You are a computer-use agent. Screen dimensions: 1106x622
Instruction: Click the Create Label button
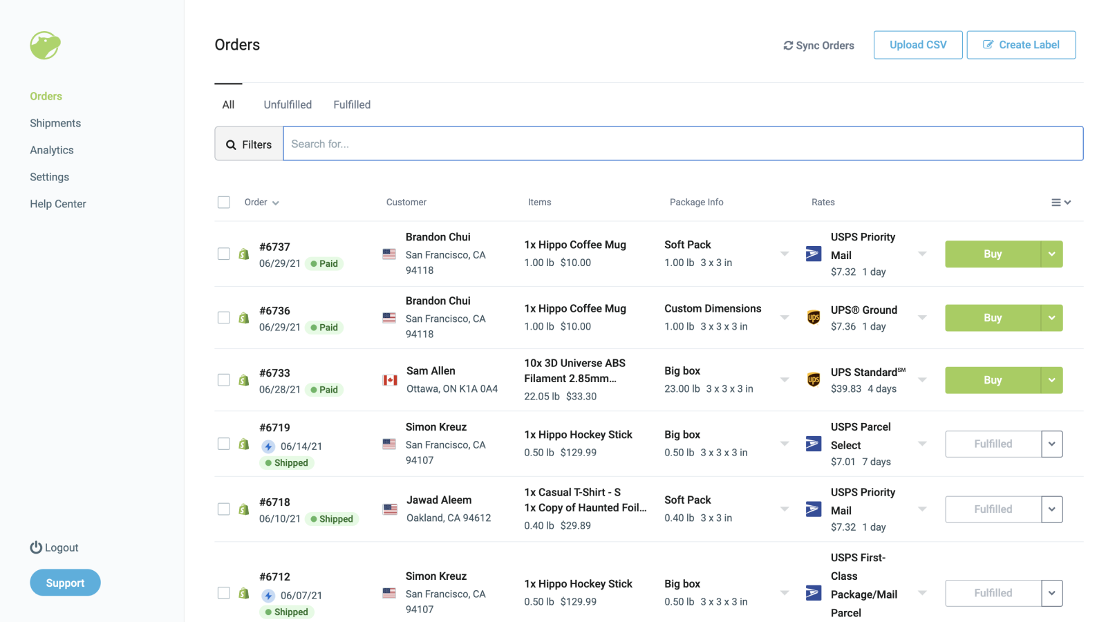[x=1021, y=44]
